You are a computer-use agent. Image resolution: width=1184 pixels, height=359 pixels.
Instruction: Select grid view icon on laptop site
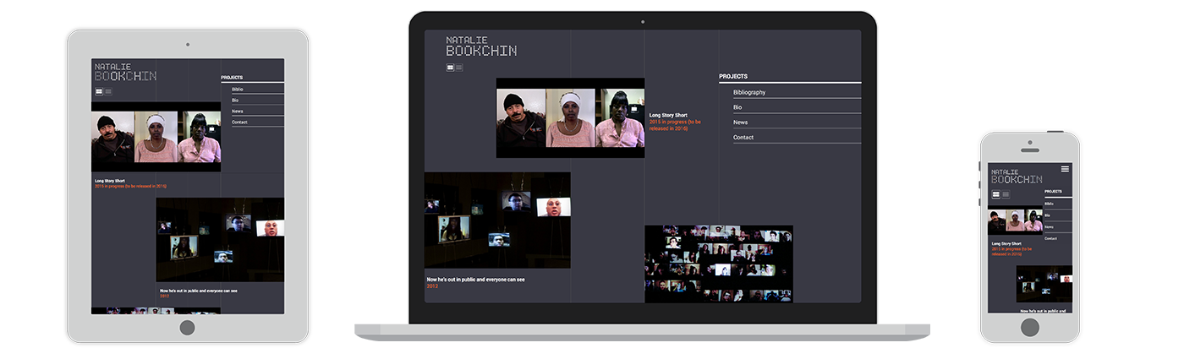pyautogui.click(x=451, y=68)
